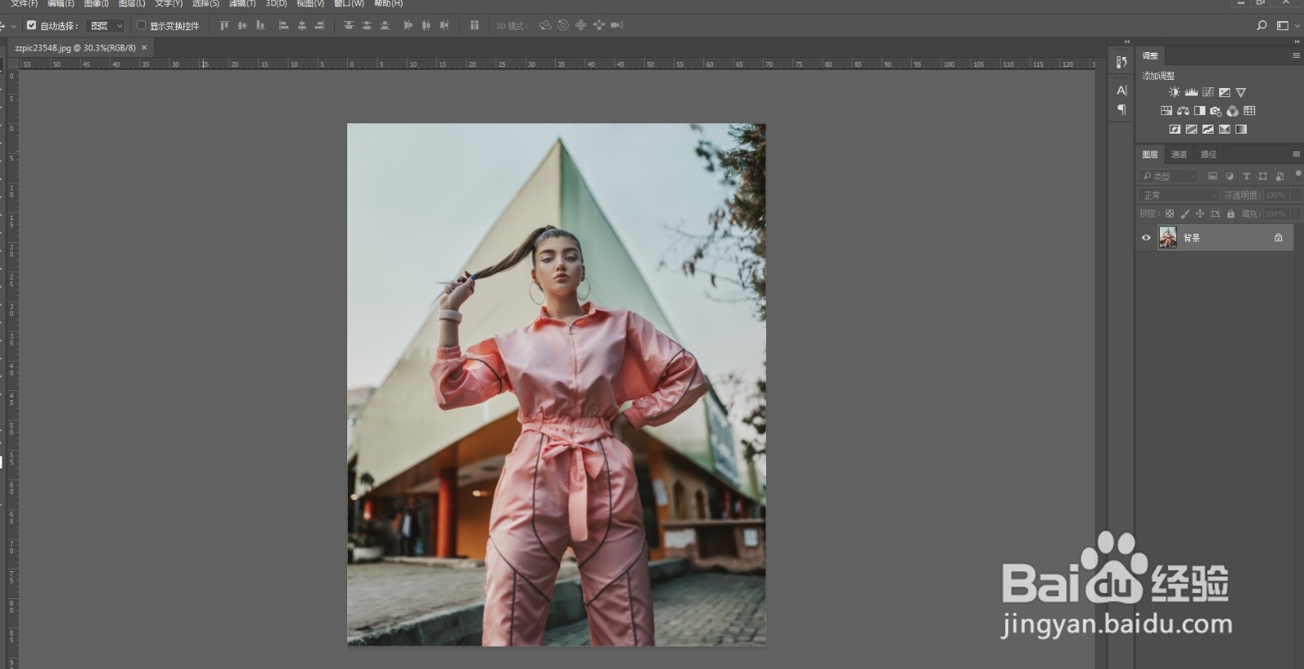Add Color Balance scales icon
The image size is (1304, 669).
click(1183, 111)
